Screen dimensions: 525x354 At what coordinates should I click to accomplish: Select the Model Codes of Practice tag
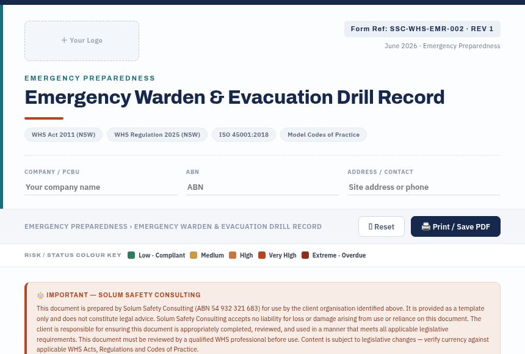(324, 135)
